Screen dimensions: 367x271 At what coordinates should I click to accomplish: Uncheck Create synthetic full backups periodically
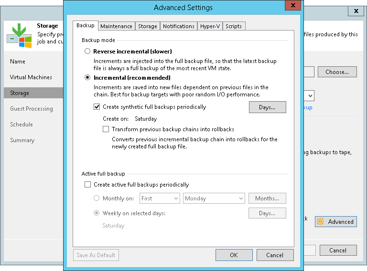tap(97, 107)
